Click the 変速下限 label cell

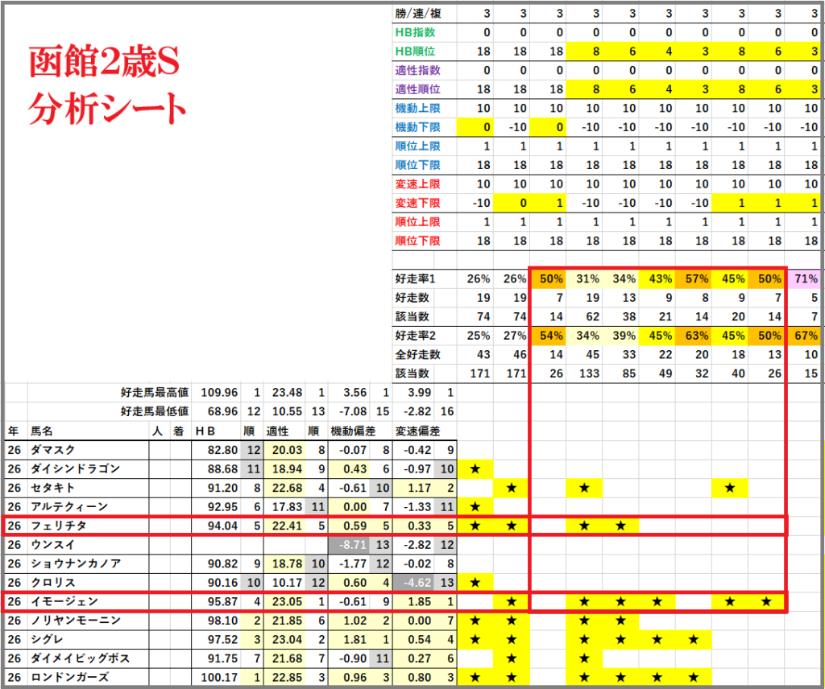point(418,203)
